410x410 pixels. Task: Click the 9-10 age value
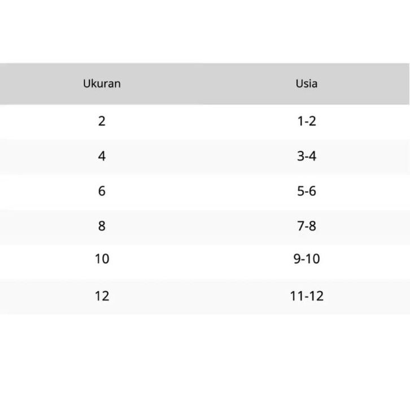pyautogui.click(x=307, y=259)
